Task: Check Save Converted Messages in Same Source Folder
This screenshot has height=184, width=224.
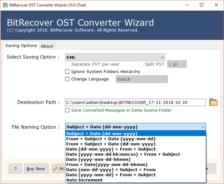Action: pos(67,110)
